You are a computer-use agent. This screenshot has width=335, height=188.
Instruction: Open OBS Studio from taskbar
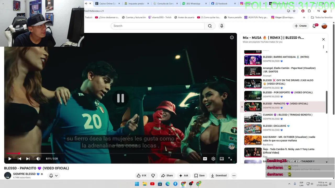tap(191, 184)
